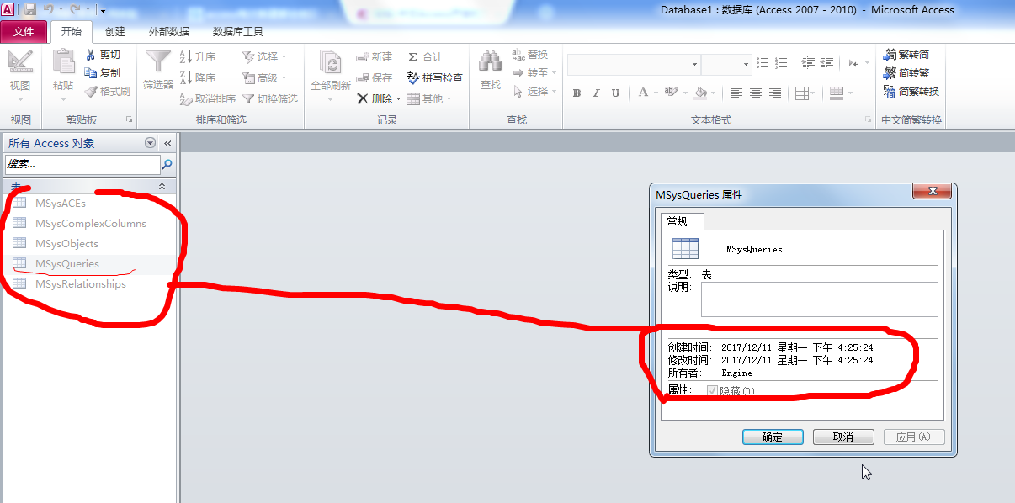Click 新建 (New record) in records group
The image size is (1015, 503).
coord(374,56)
